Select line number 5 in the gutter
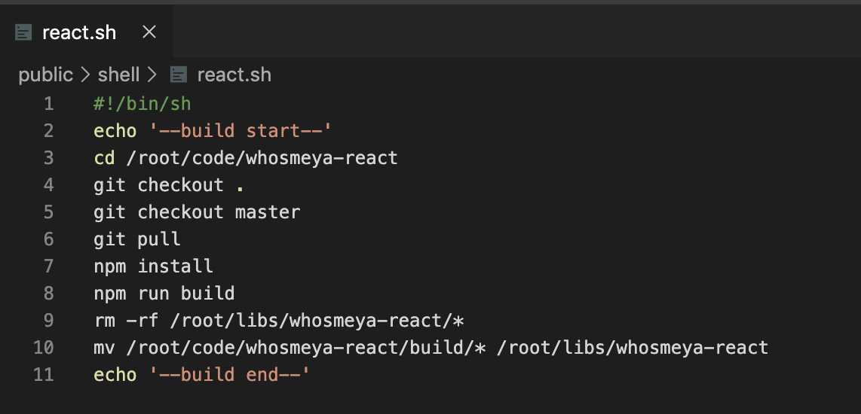The width and height of the screenshot is (861, 414). [49, 212]
